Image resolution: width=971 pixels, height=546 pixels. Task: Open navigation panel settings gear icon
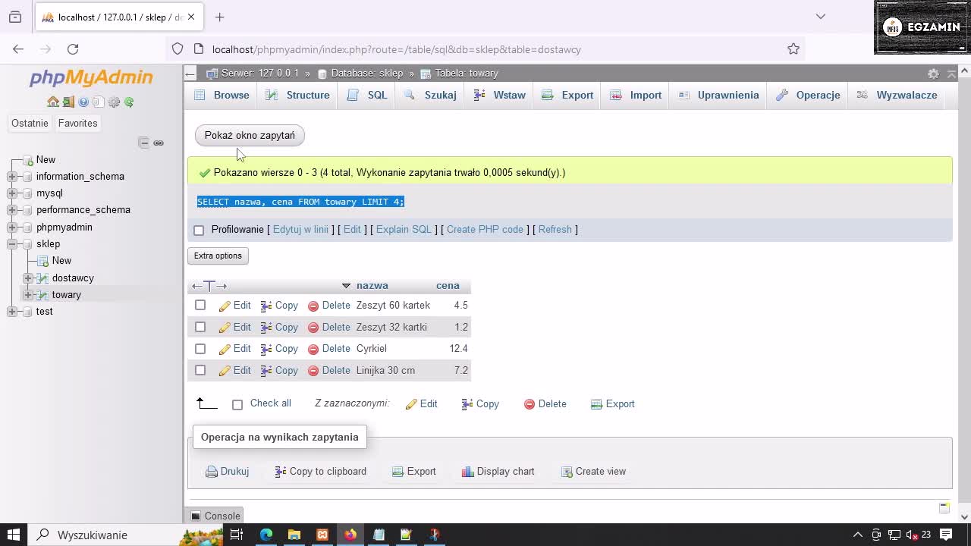click(x=114, y=102)
